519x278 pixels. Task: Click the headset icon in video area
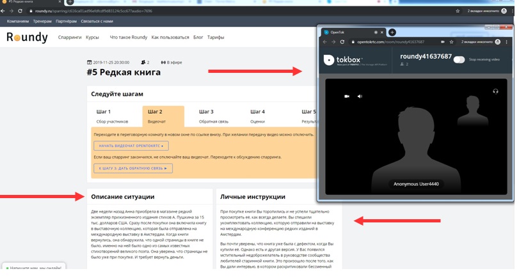coord(495,91)
